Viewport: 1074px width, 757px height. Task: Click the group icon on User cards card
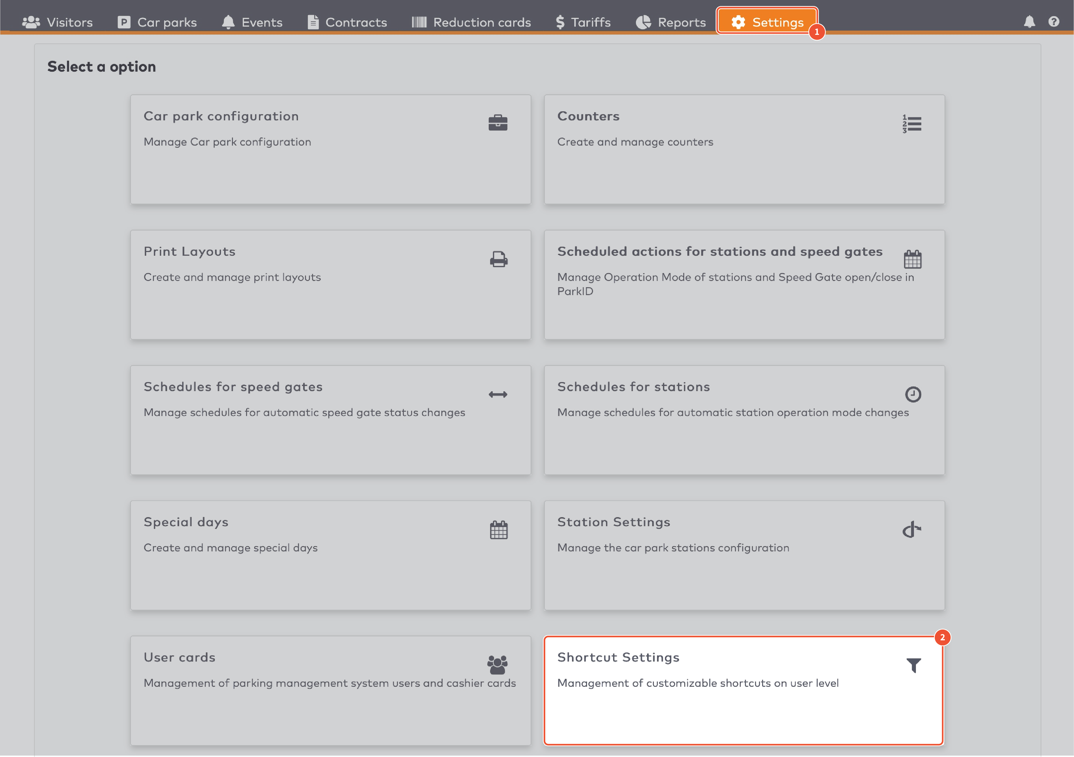(496, 665)
